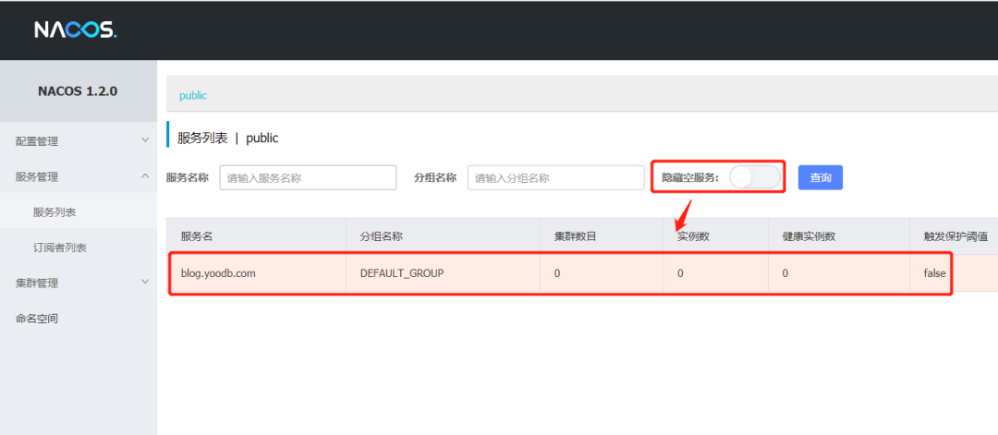Click the false value in 触发保护阈值 column
The width and height of the screenshot is (998, 435).
(x=935, y=273)
